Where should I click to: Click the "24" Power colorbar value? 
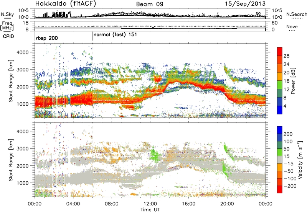286,64
